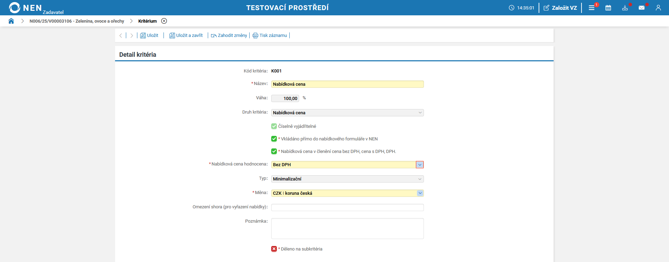The width and height of the screenshot is (669, 262).
Task: Open the calendar icon in header
Action: 608,8
